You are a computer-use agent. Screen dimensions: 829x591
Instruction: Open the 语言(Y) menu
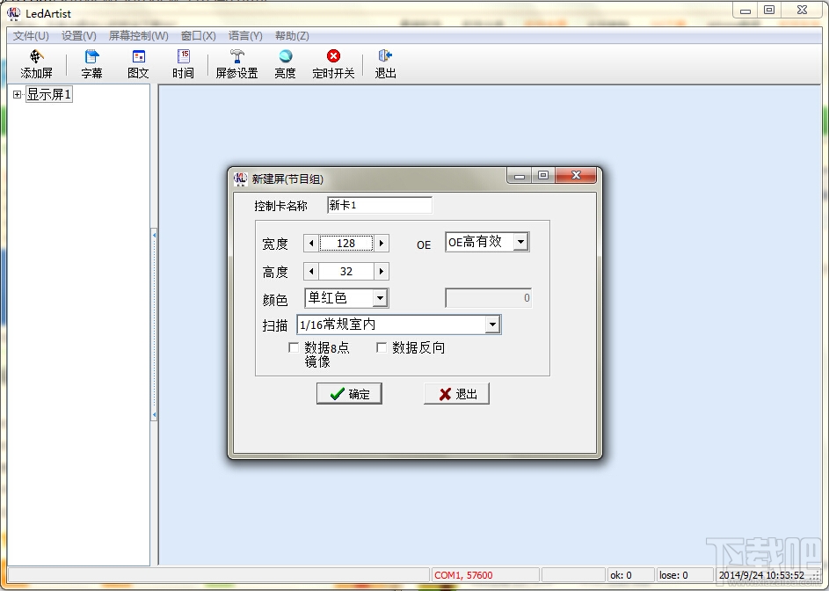point(245,36)
